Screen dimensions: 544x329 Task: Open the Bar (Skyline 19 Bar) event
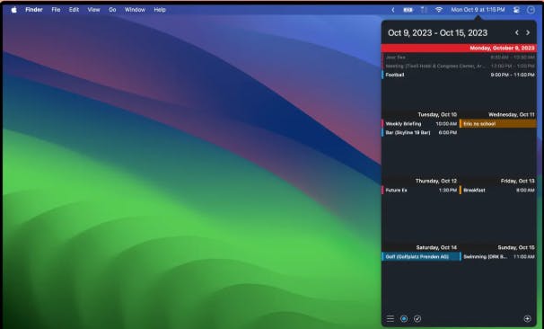tap(420, 132)
